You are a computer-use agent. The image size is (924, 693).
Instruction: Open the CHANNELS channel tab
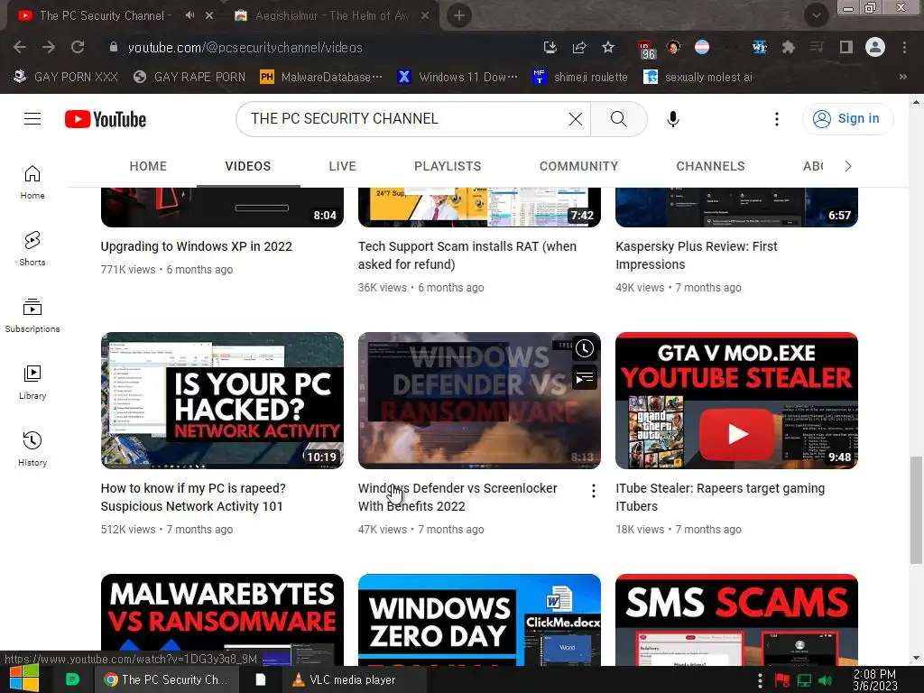710,166
